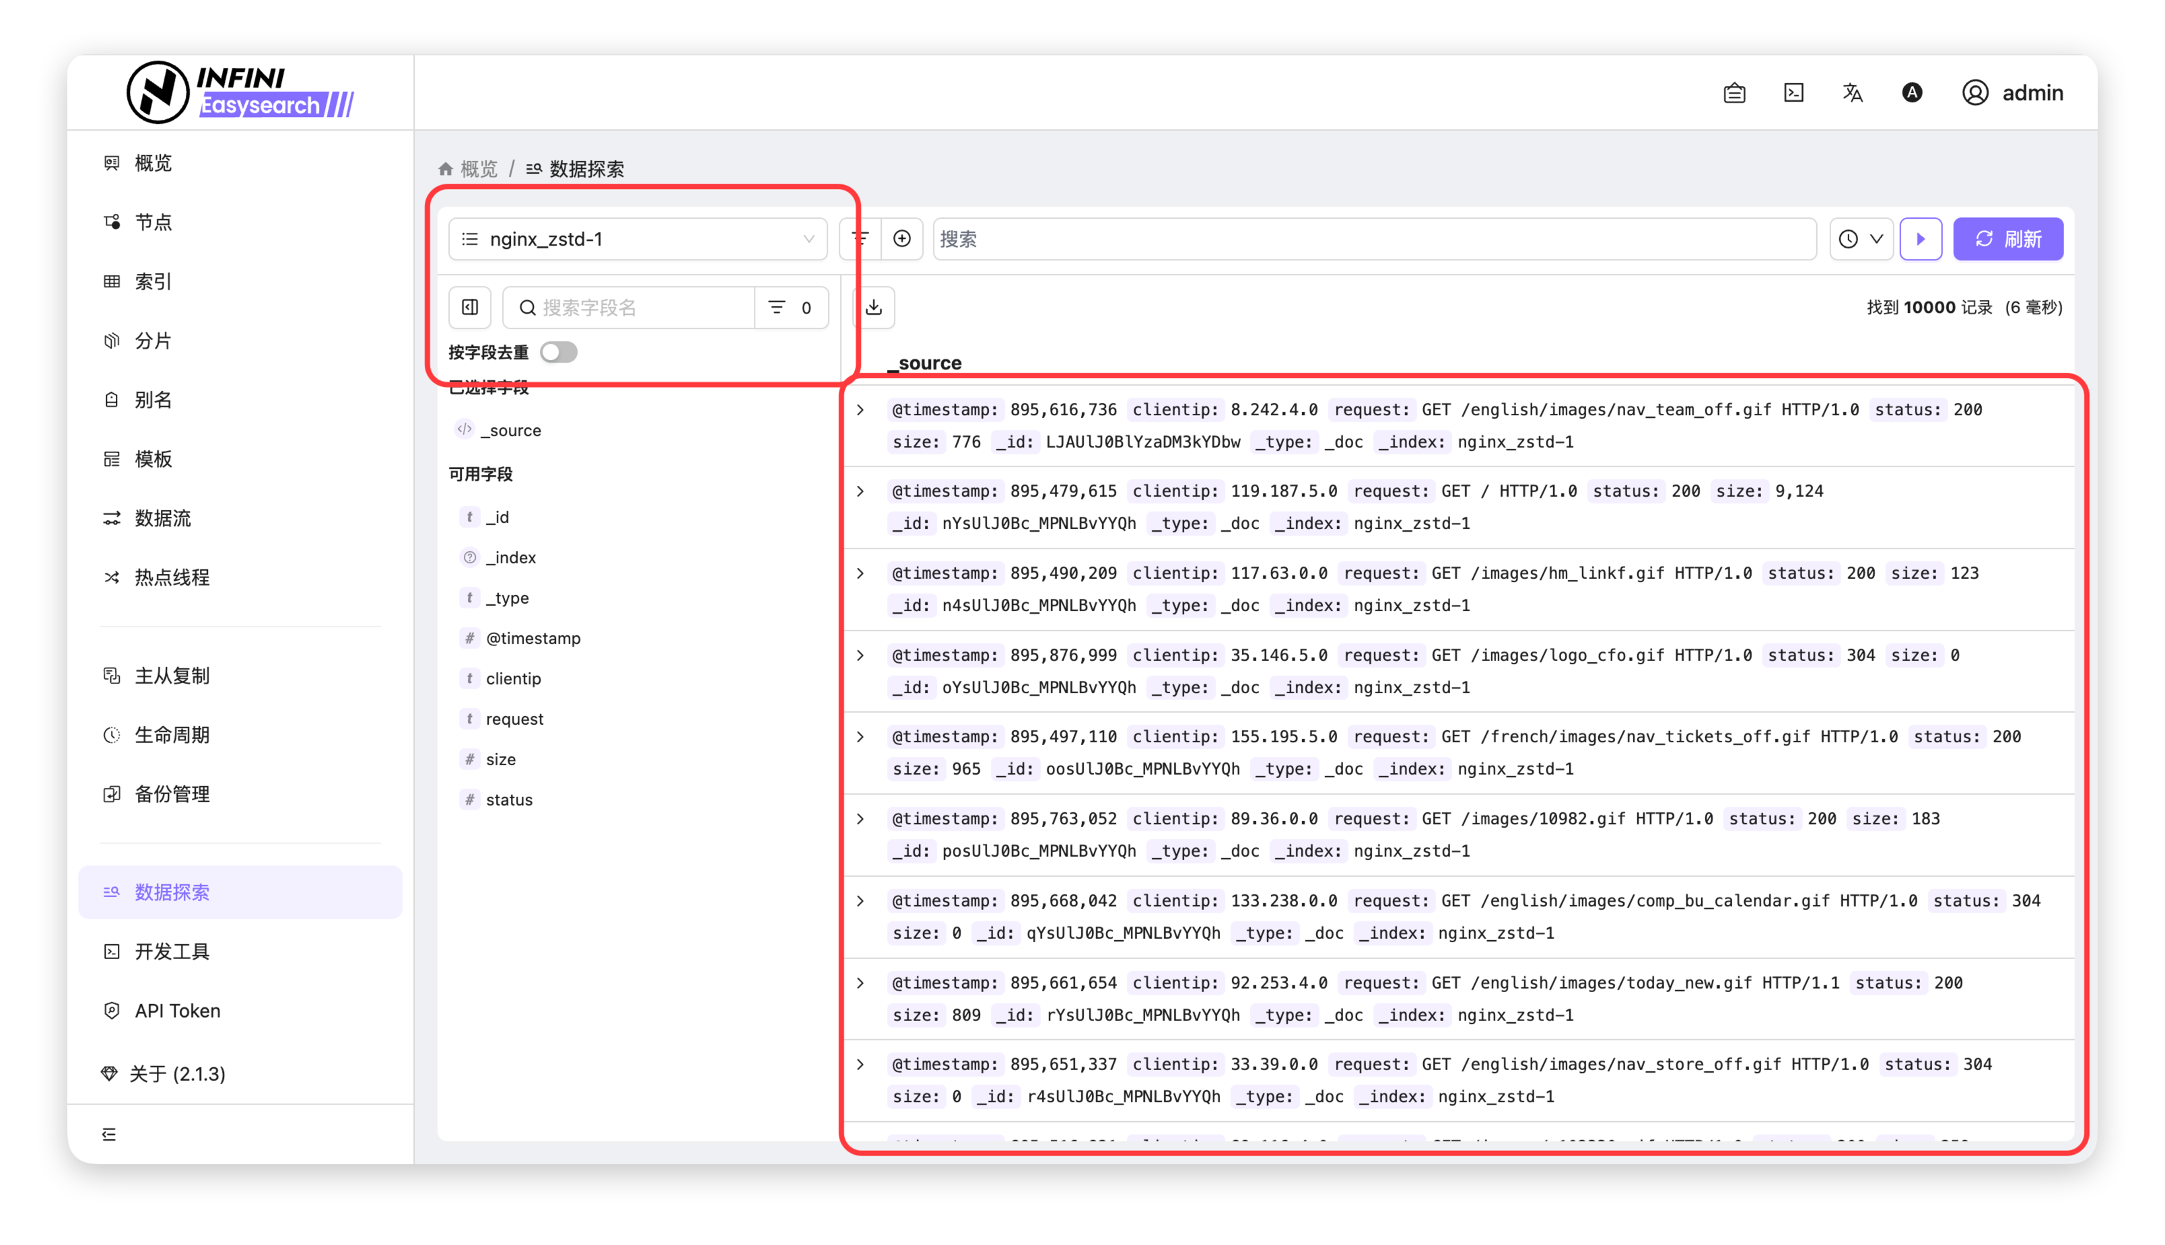Viewport: 2165px width, 1245px height.
Task: Click the add filter plus icon
Action: (901, 238)
